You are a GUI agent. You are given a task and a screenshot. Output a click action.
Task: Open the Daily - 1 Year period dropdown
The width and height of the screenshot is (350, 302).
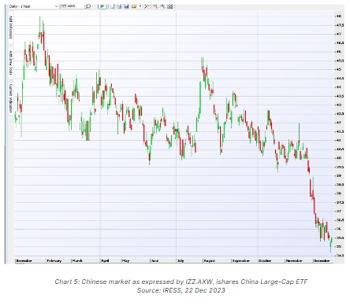tap(34, 6)
